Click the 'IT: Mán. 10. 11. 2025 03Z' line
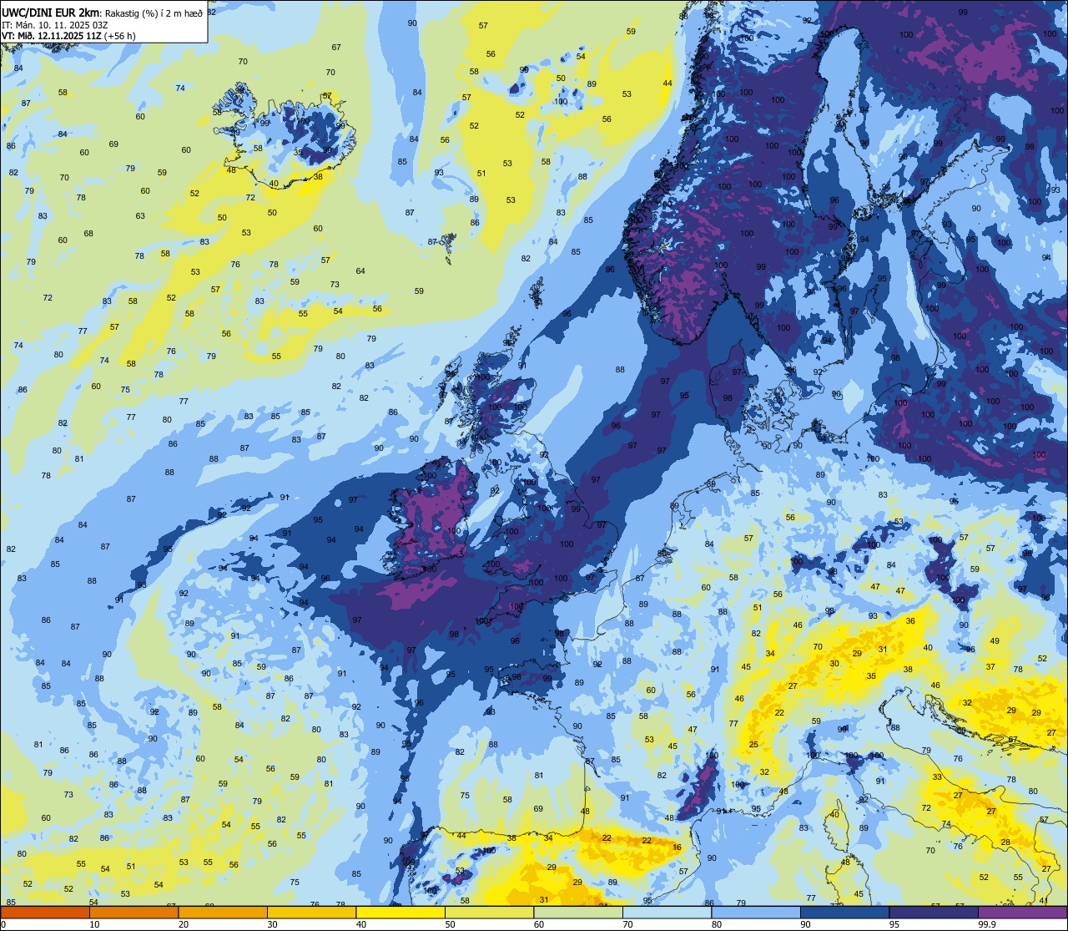Screen dimensions: 1068x931 pos(56,25)
